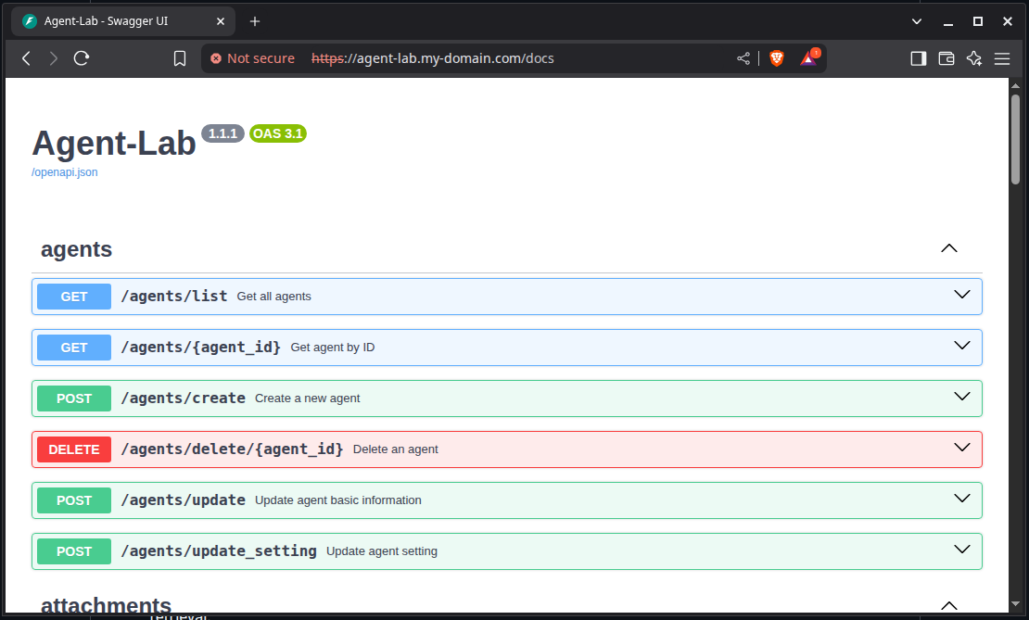This screenshot has height=620, width=1029.
Task: Click the address bar URL field
Action: (x=512, y=58)
